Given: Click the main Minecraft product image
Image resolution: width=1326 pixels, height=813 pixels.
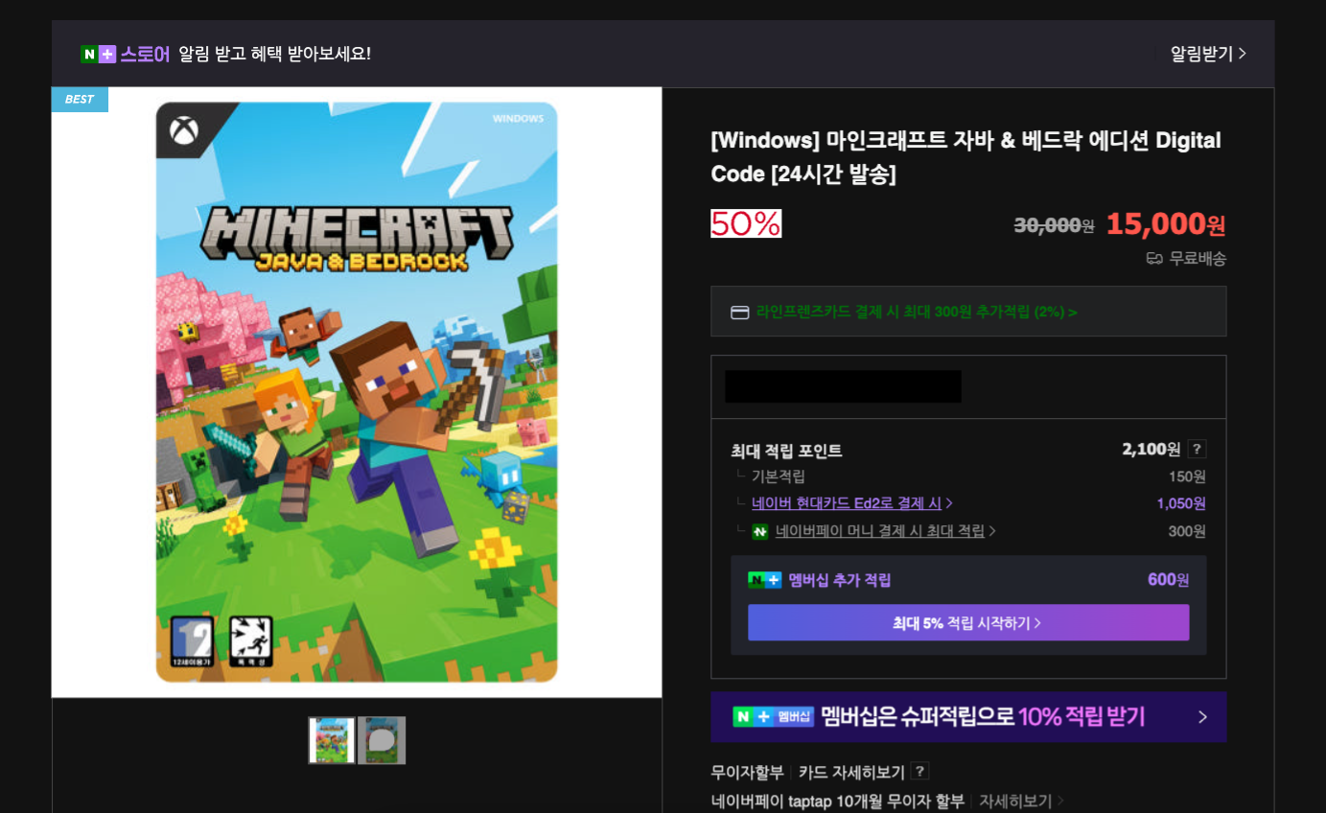Looking at the screenshot, I should (x=357, y=392).
